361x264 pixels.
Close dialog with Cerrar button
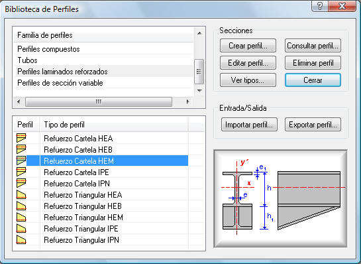point(313,80)
